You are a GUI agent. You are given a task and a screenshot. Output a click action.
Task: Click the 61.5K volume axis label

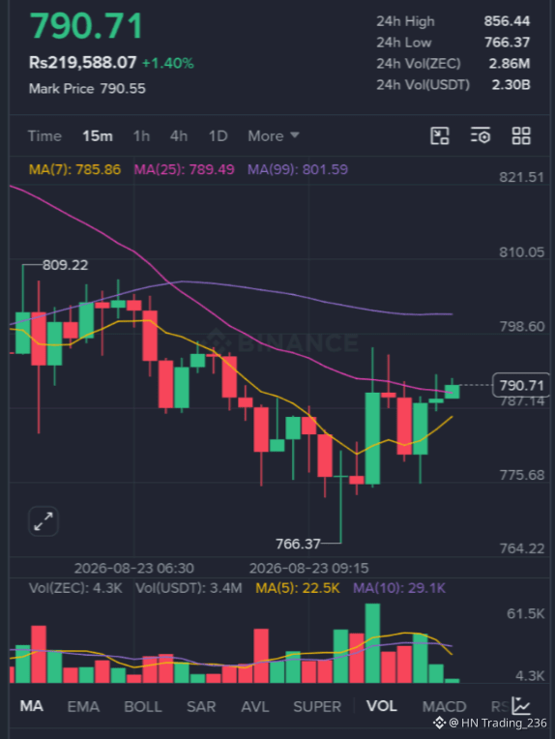coord(525,613)
